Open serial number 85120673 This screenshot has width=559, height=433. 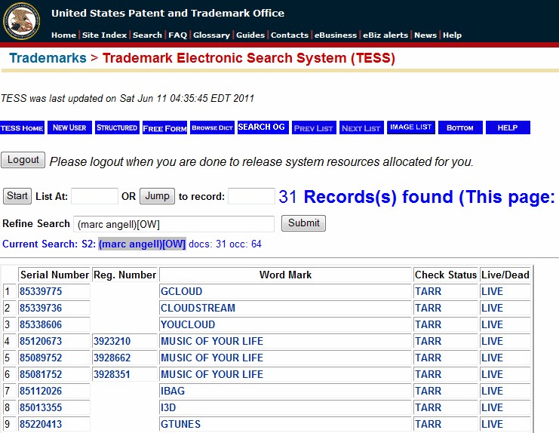pos(41,341)
